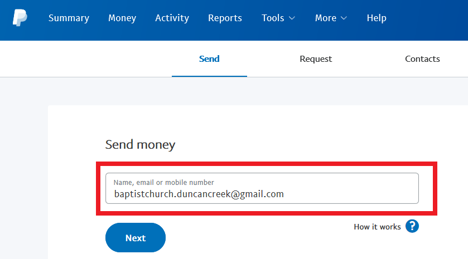Click the PayPal logo icon
This screenshot has height=259, width=468.
point(20,18)
